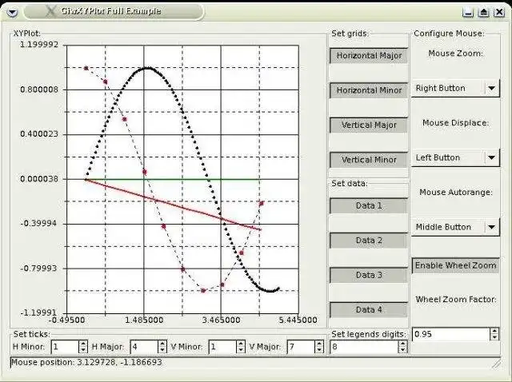The image size is (512, 382).
Task: Toggle the Data 2 series
Action: (369, 241)
